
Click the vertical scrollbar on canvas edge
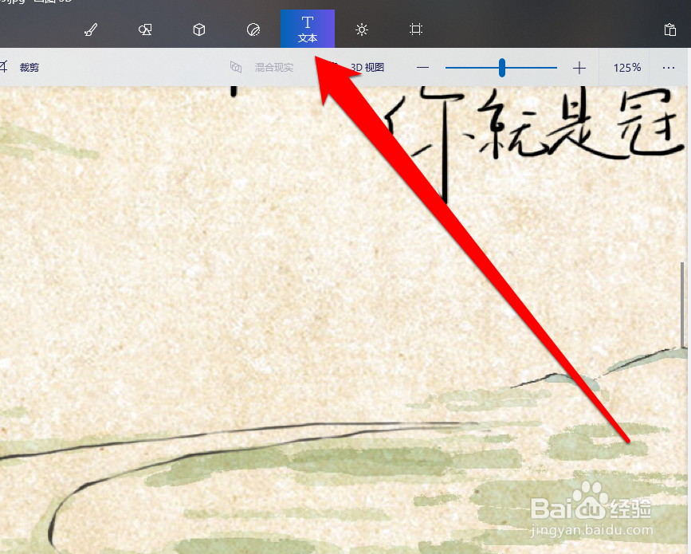pyautogui.click(x=682, y=305)
